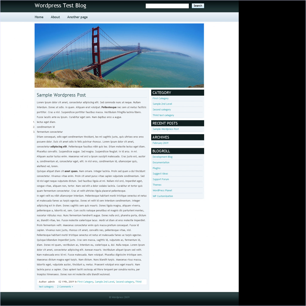306x306 pixels.
Task: Open the Documentation link
Action: pos(161,162)
